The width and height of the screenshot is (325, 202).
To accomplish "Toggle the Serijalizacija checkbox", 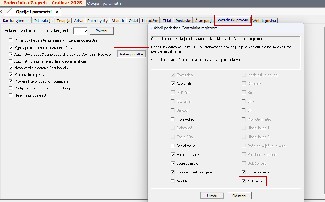I will (x=173, y=146).
